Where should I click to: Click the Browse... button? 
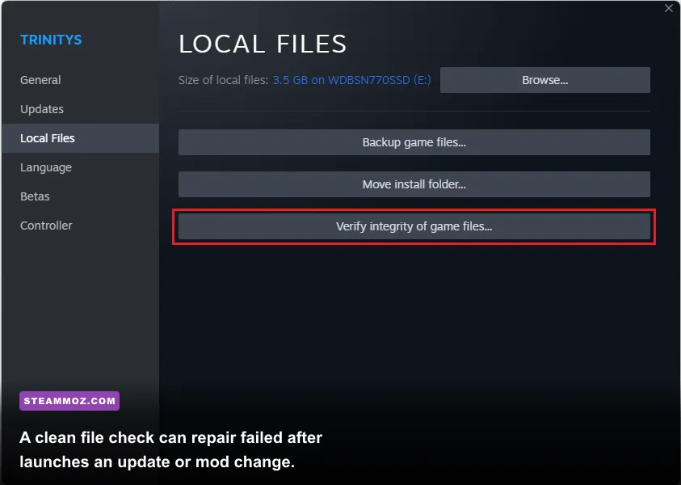click(x=544, y=80)
